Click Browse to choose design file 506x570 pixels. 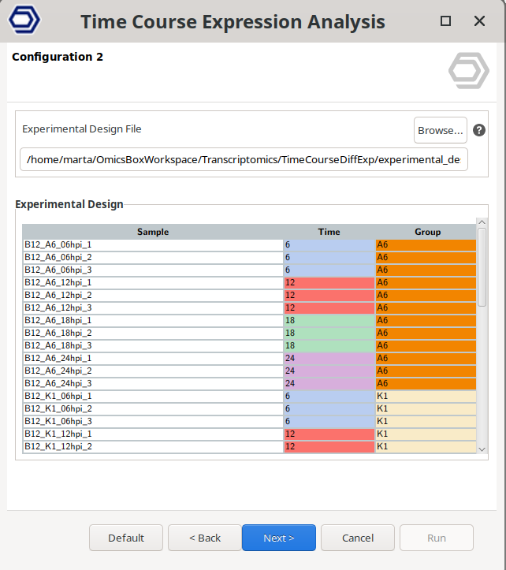tap(440, 131)
